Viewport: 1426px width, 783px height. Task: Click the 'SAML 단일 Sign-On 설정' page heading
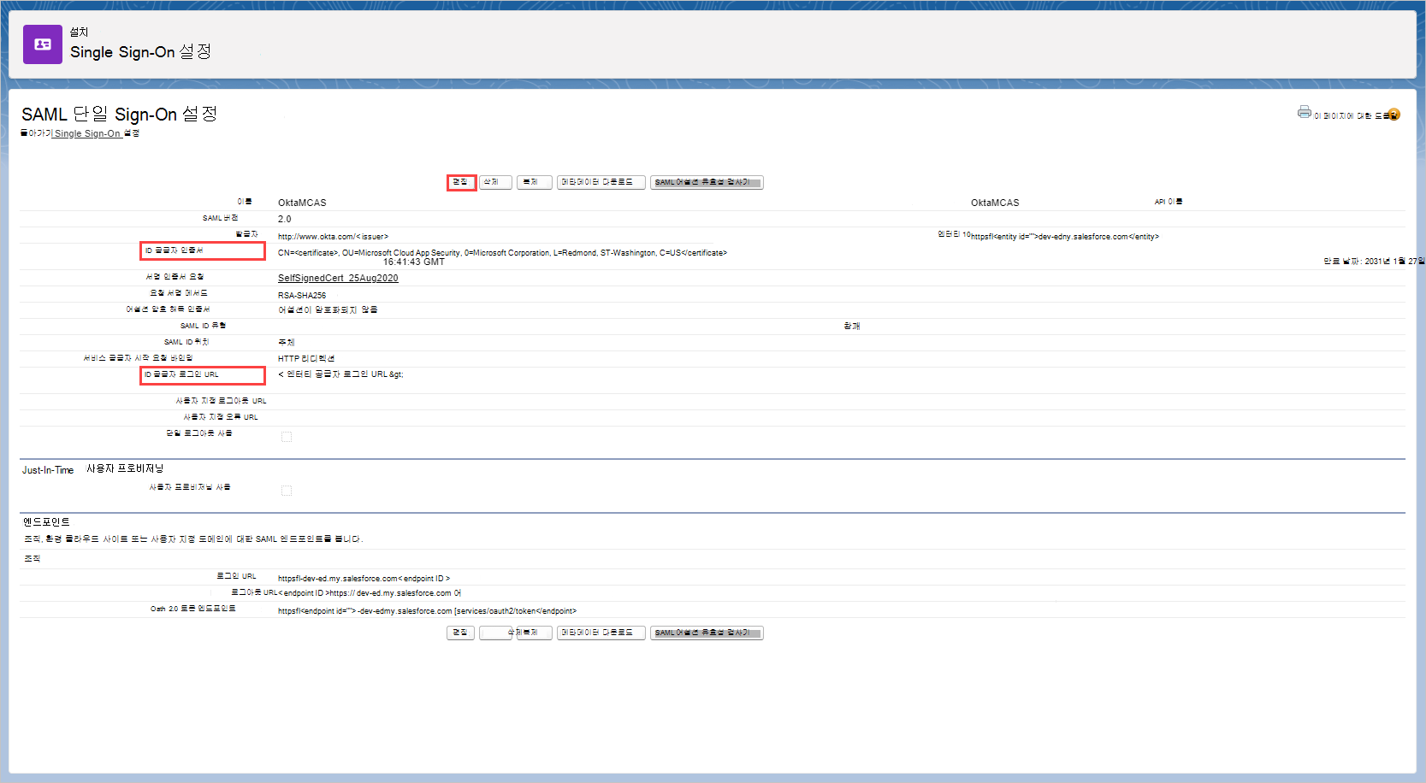pyautogui.click(x=120, y=114)
